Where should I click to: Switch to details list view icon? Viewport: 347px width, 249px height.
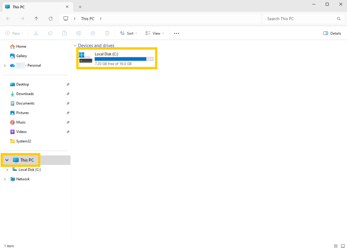pyautogui.click(x=336, y=246)
